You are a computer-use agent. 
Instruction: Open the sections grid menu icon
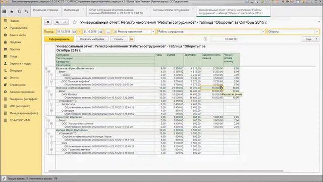point(4,11)
